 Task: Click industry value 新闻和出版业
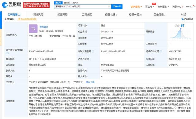[107, 65]
